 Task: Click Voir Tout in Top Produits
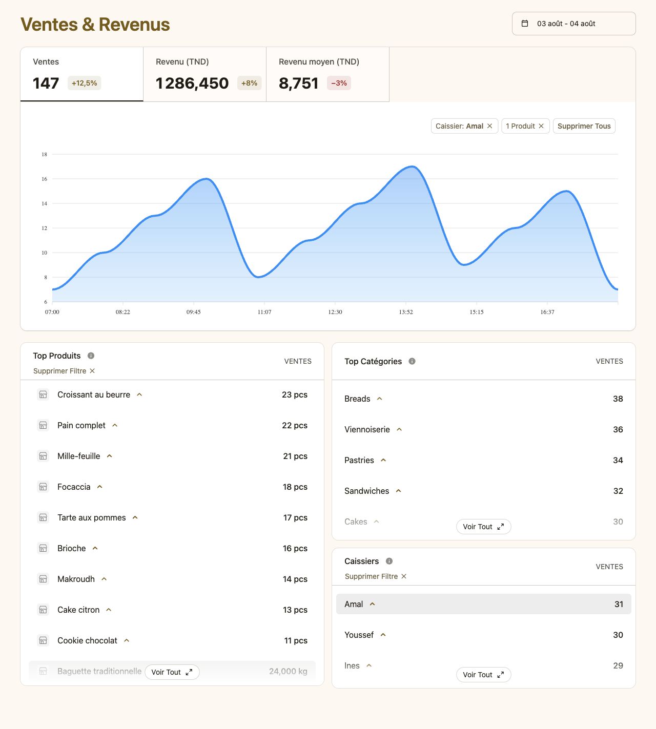point(172,672)
